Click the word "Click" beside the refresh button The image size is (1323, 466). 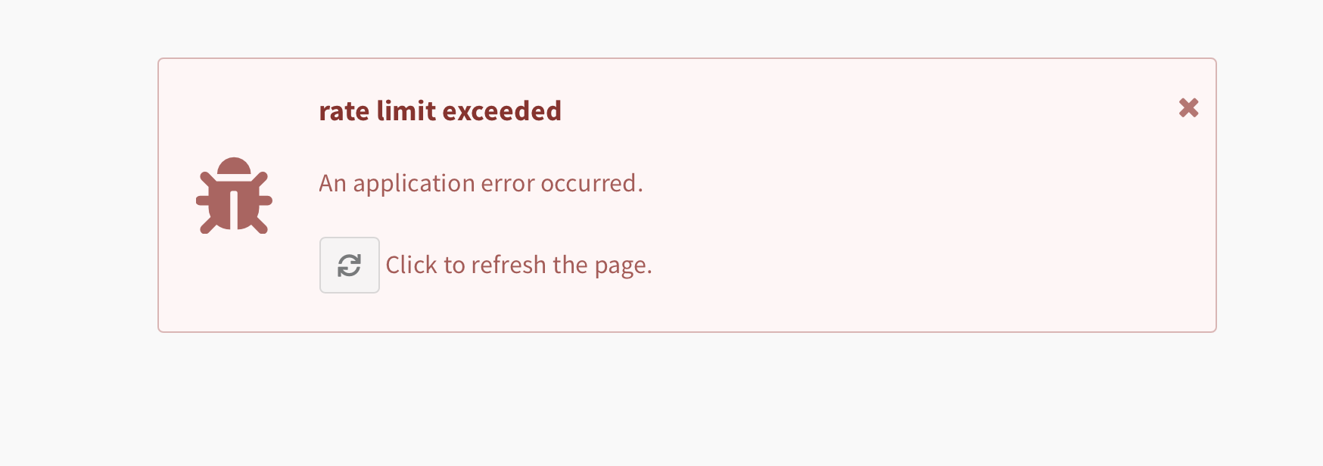[x=411, y=265]
